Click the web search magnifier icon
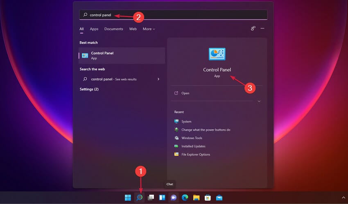 [x=85, y=79]
